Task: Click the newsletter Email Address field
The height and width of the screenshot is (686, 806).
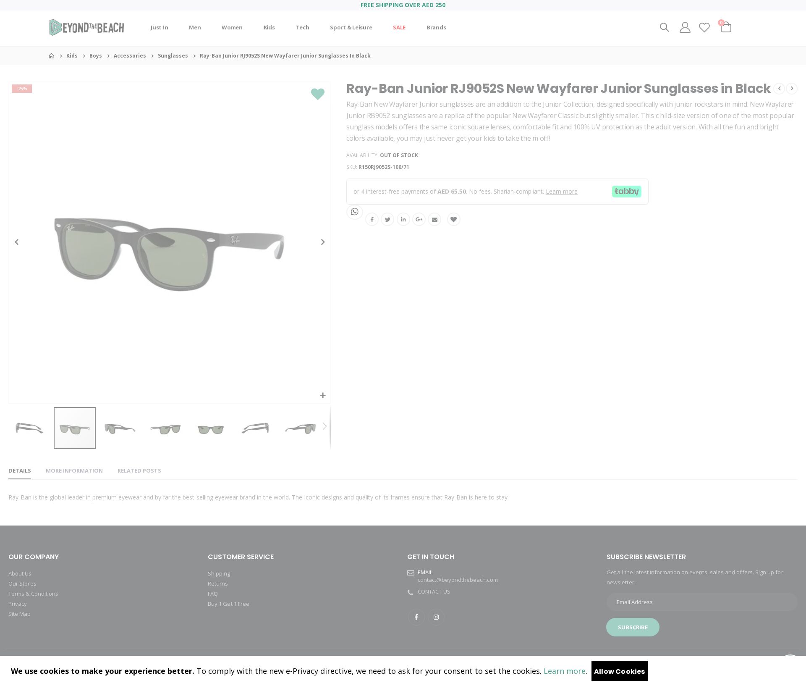Action: pyautogui.click(x=702, y=602)
